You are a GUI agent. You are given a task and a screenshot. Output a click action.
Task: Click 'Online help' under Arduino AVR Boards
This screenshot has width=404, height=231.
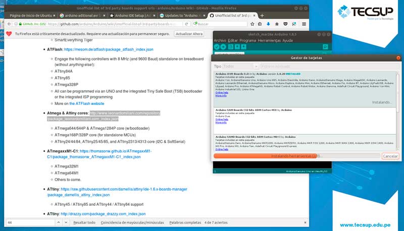pos(222,93)
